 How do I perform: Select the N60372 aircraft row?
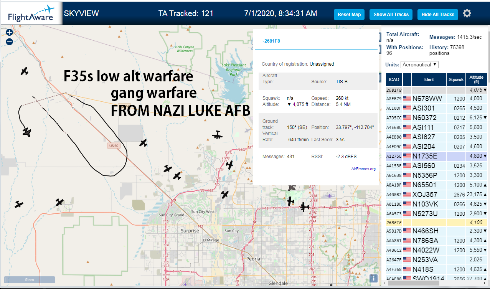click(437, 118)
